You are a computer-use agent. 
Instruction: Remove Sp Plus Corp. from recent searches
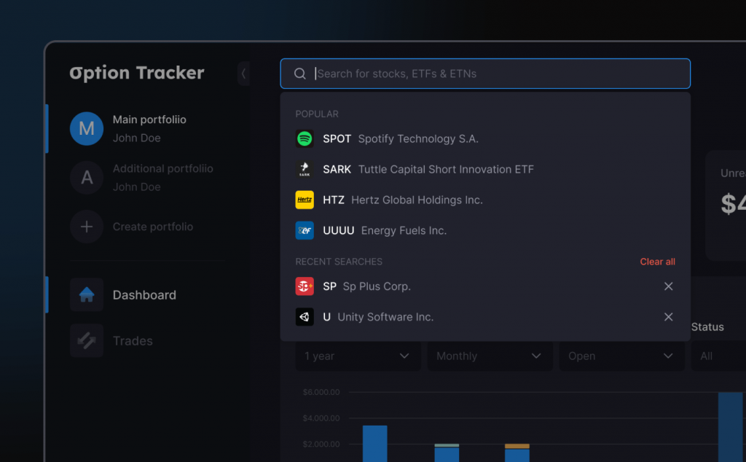click(669, 286)
